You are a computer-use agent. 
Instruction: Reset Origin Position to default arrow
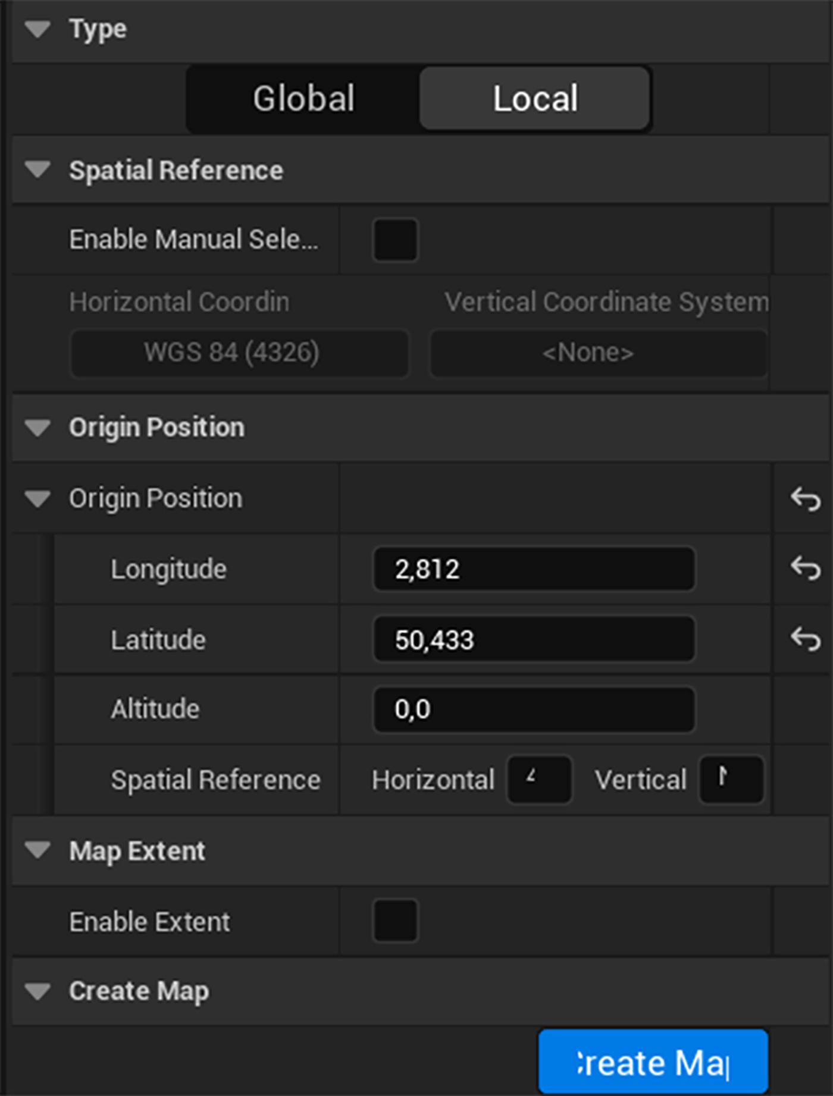tap(806, 498)
